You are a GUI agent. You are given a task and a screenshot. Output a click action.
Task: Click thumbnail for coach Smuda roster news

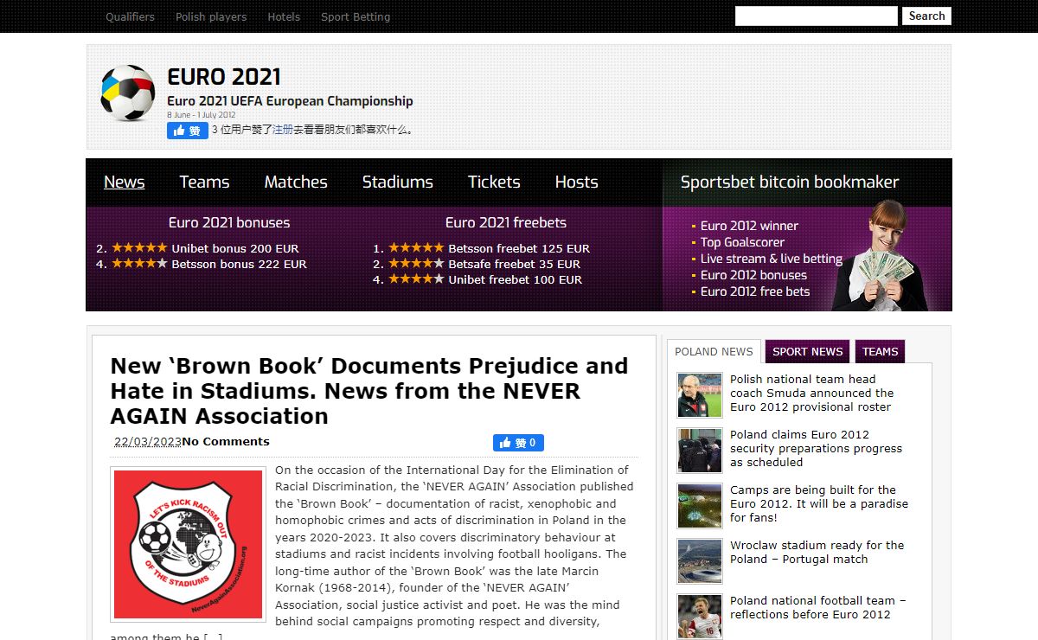(700, 395)
